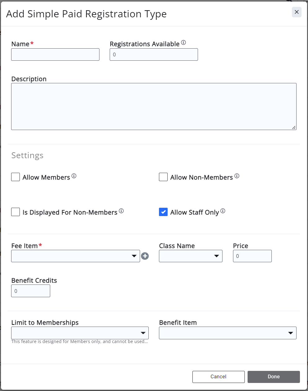Check the Allow Non-Members box
Image resolution: width=308 pixels, height=391 pixels.
click(x=163, y=177)
